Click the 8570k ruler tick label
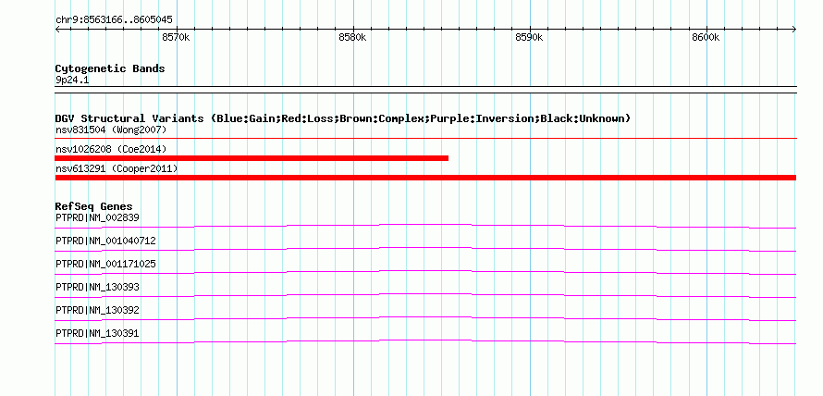This screenshot has width=823, height=396. (177, 38)
